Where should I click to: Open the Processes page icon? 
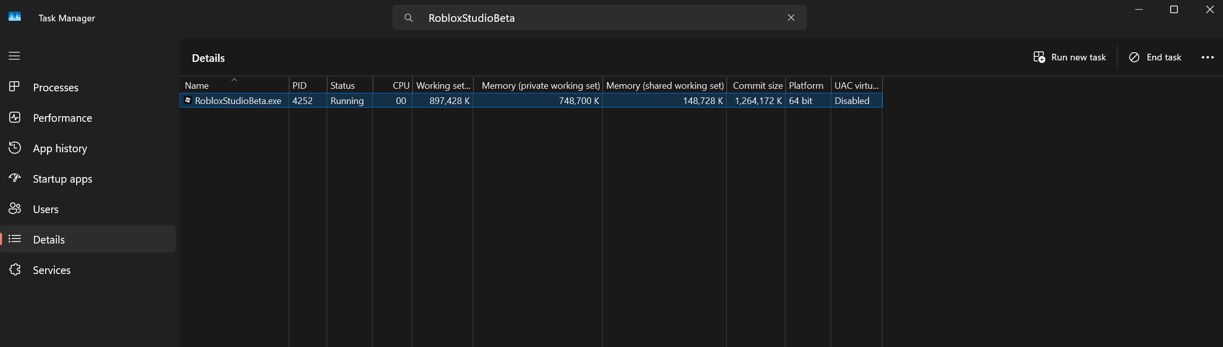point(14,87)
